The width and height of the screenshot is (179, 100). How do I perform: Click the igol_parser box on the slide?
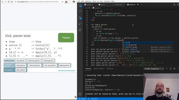(x=21, y=70)
